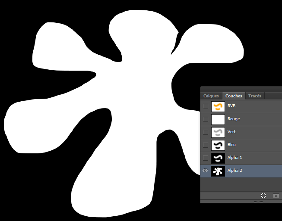
Task: Select the Rouge channel name
Action: pos(234,119)
